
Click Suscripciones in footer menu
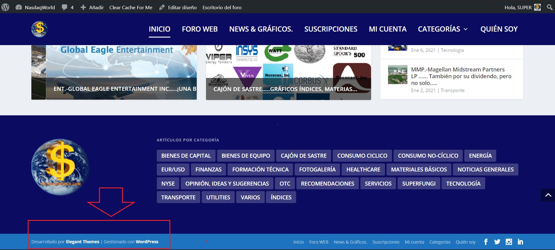386,242
